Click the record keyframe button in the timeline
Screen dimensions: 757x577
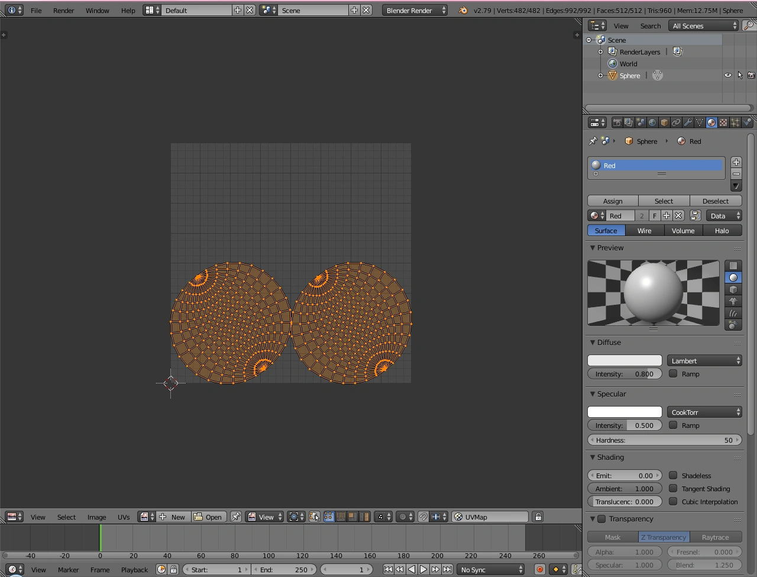coord(539,569)
